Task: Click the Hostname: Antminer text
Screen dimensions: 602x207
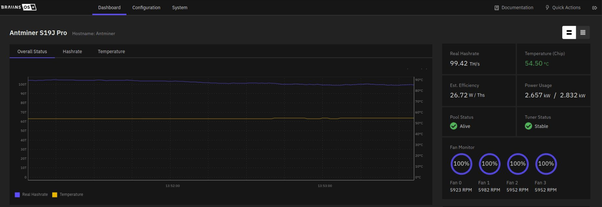Action: [x=94, y=33]
